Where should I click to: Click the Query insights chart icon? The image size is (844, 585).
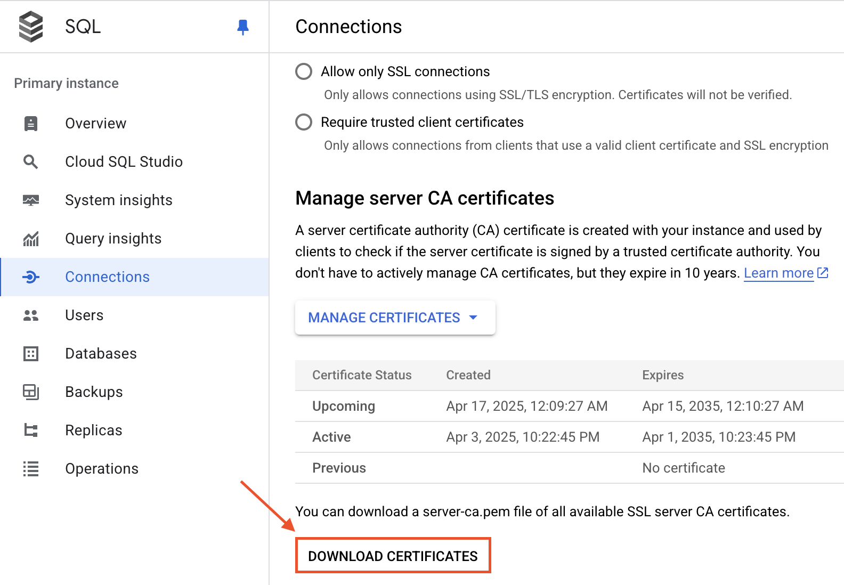coord(31,239)
